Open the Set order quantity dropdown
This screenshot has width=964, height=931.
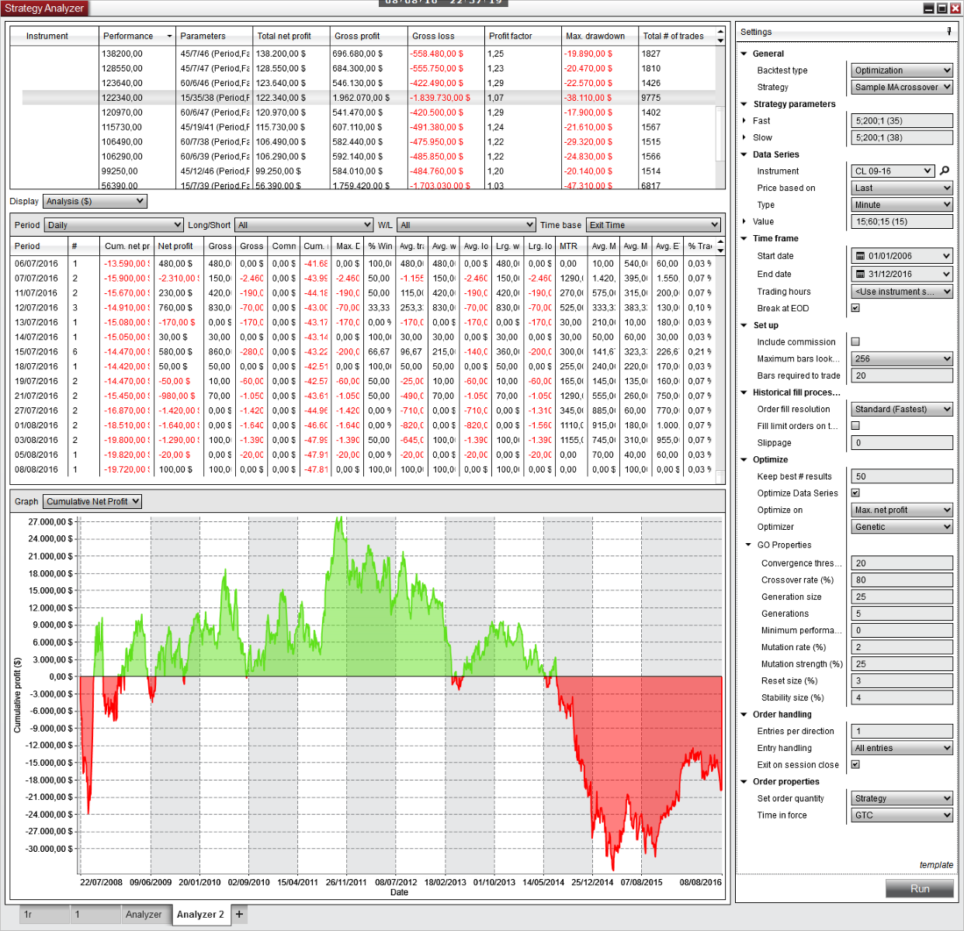(902, 798)
